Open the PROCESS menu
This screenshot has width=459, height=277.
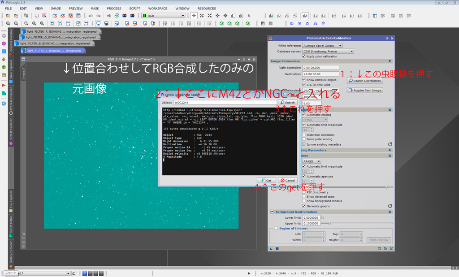[114, 9]
